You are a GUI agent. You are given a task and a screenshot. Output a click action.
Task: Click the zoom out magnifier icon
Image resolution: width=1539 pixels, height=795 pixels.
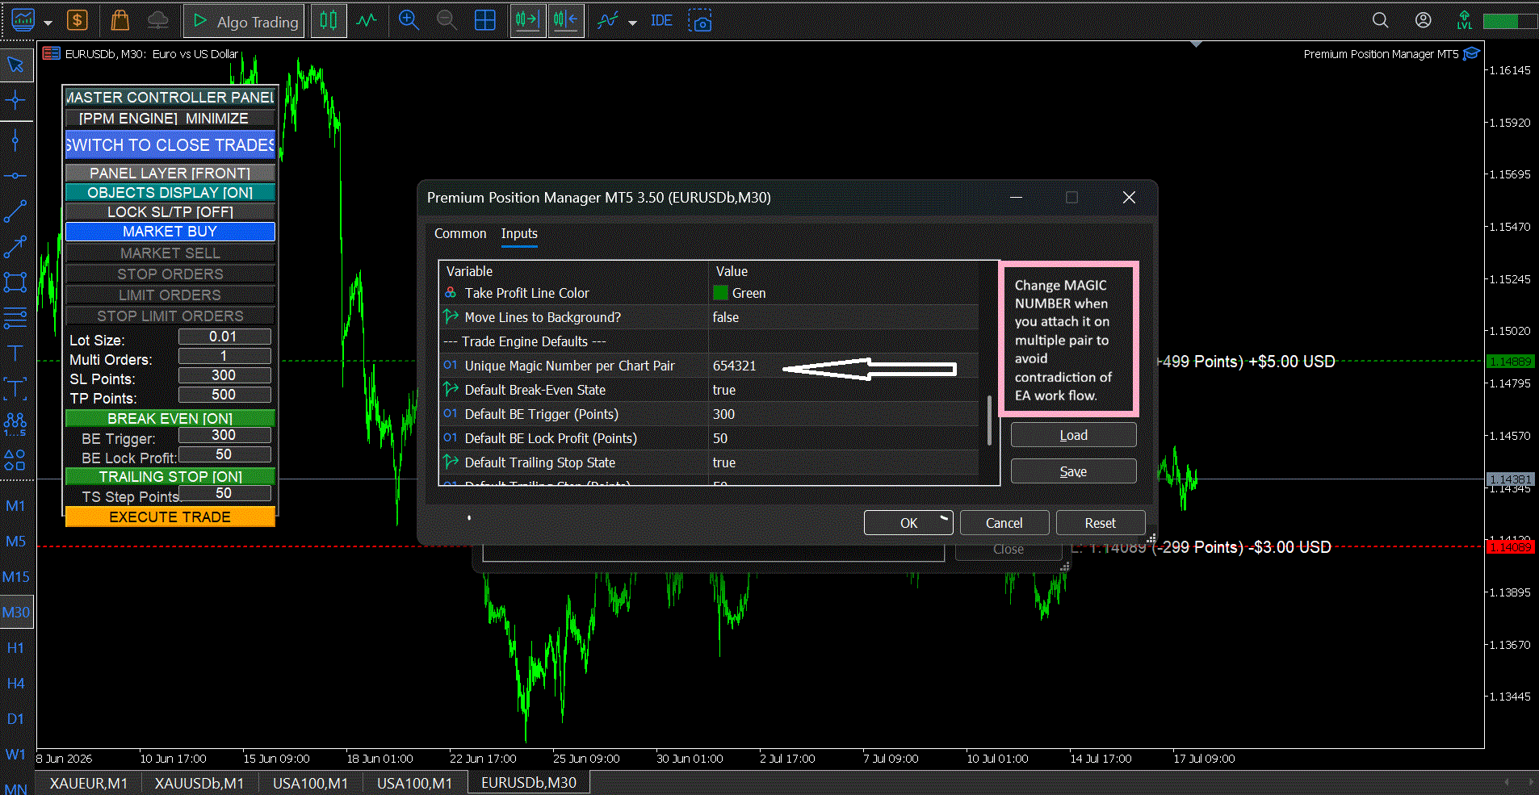pos(447,20)
